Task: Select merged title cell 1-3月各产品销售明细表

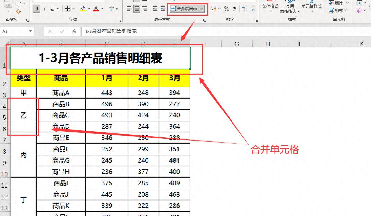Action: point(100,58)
